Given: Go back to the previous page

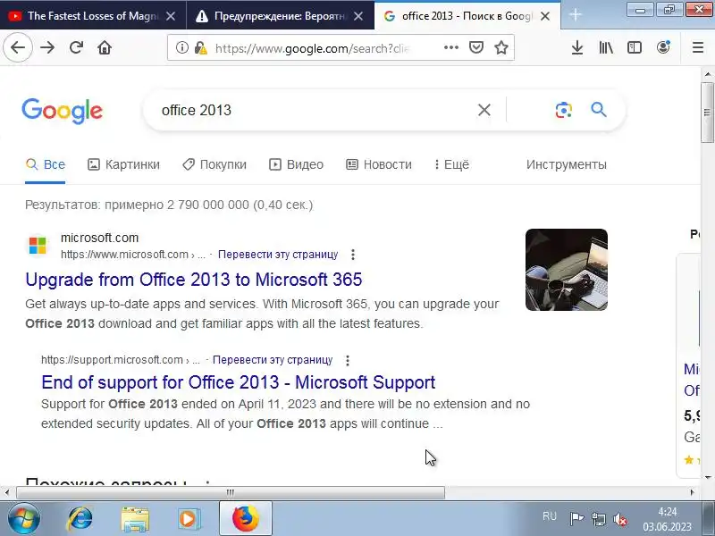Looking at the screenshot, I should [18, 47].
